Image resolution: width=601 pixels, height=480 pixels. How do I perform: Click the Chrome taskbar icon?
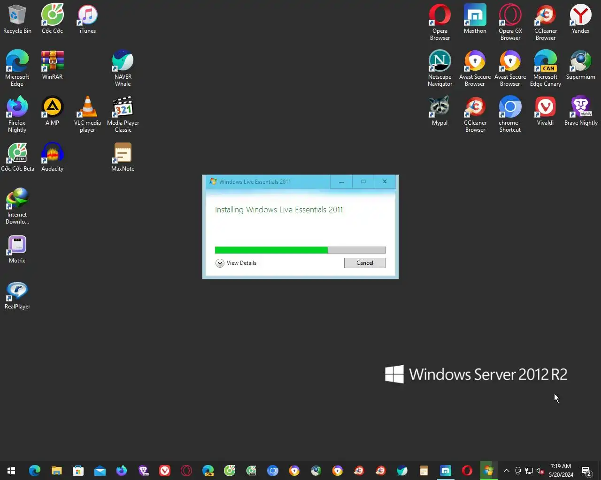click(273, 471)
